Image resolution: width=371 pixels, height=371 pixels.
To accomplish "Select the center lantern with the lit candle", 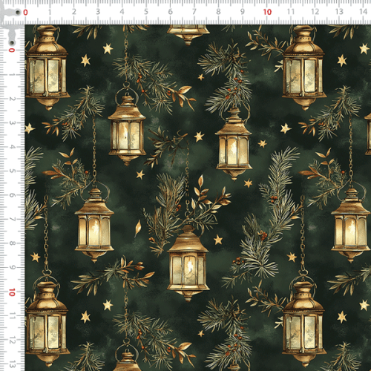I will [188, 263].
